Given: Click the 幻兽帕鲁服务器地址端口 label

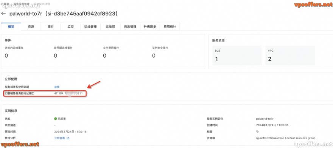Looking at the screenshot, I should 20,93.
